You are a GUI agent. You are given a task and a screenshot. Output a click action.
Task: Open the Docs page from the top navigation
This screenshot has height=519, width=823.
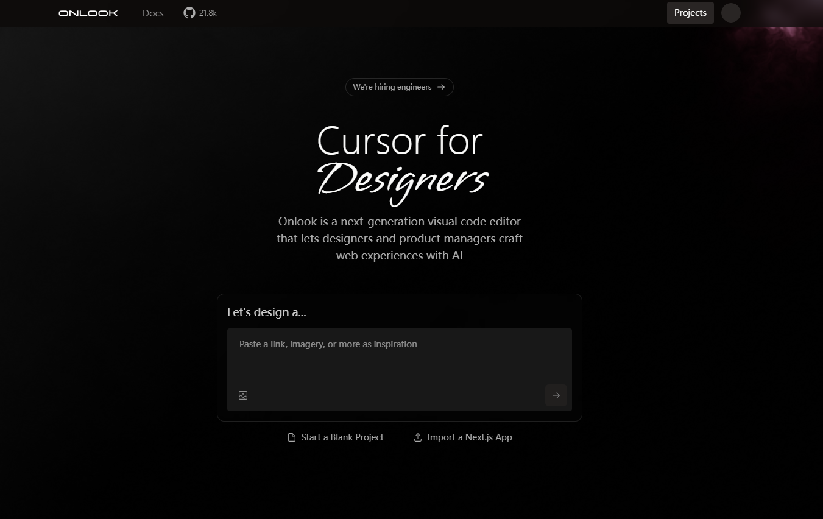[153, 13]
